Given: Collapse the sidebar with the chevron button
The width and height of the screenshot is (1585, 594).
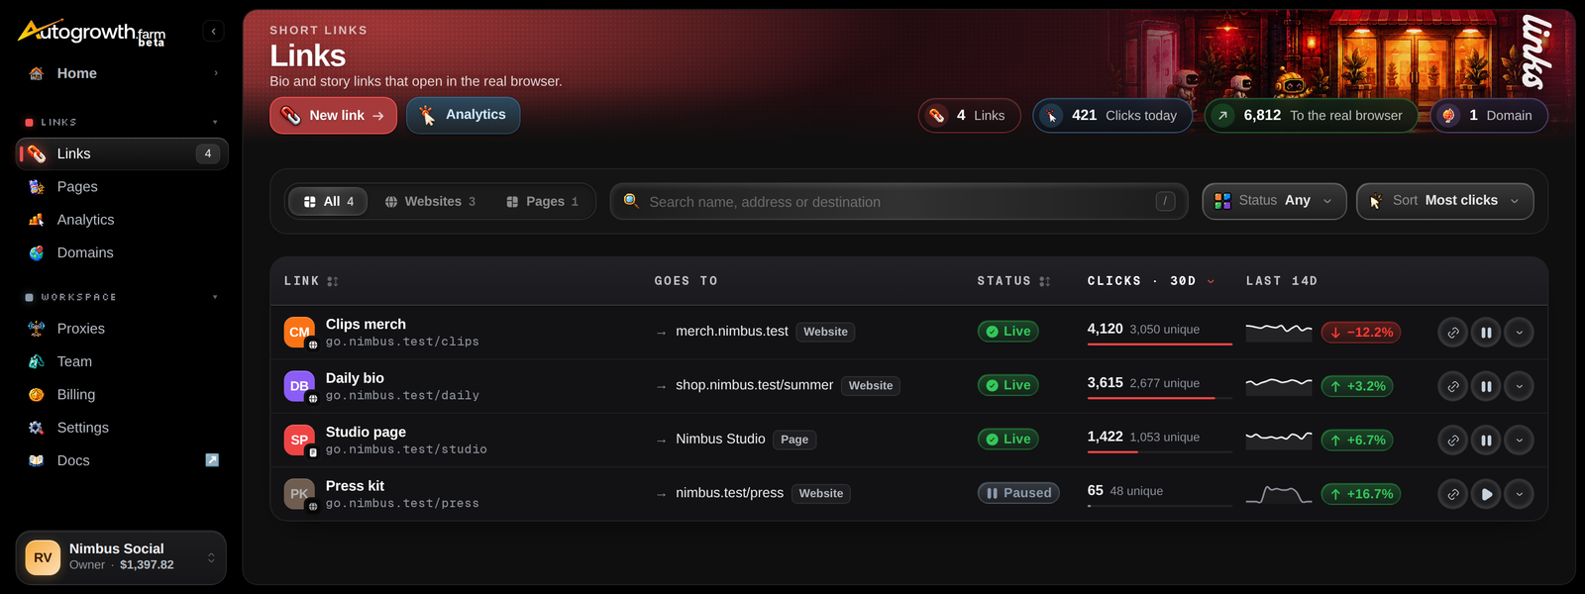Looking at the screenshot, I should click(x=213, y=31).
